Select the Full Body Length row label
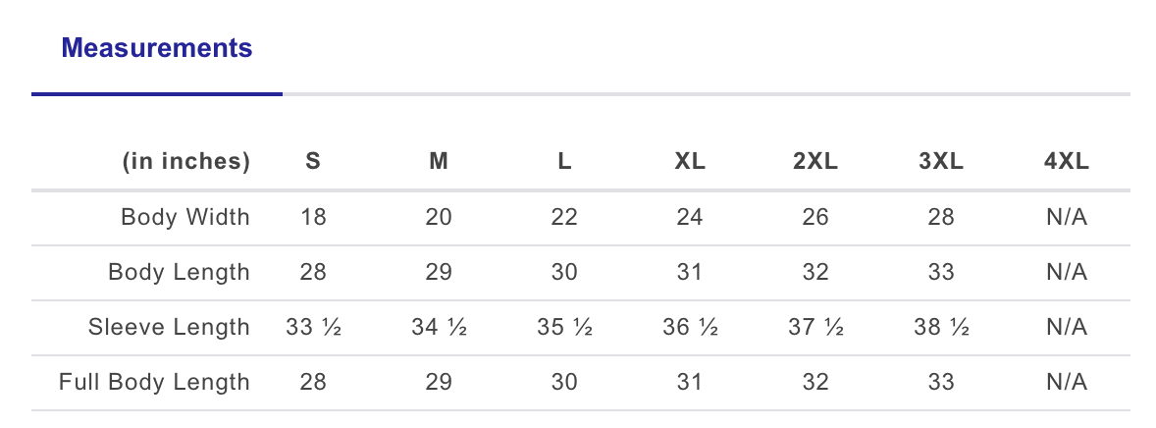The height and width of the screenshot is (428, 1156). tap(155, 382)
